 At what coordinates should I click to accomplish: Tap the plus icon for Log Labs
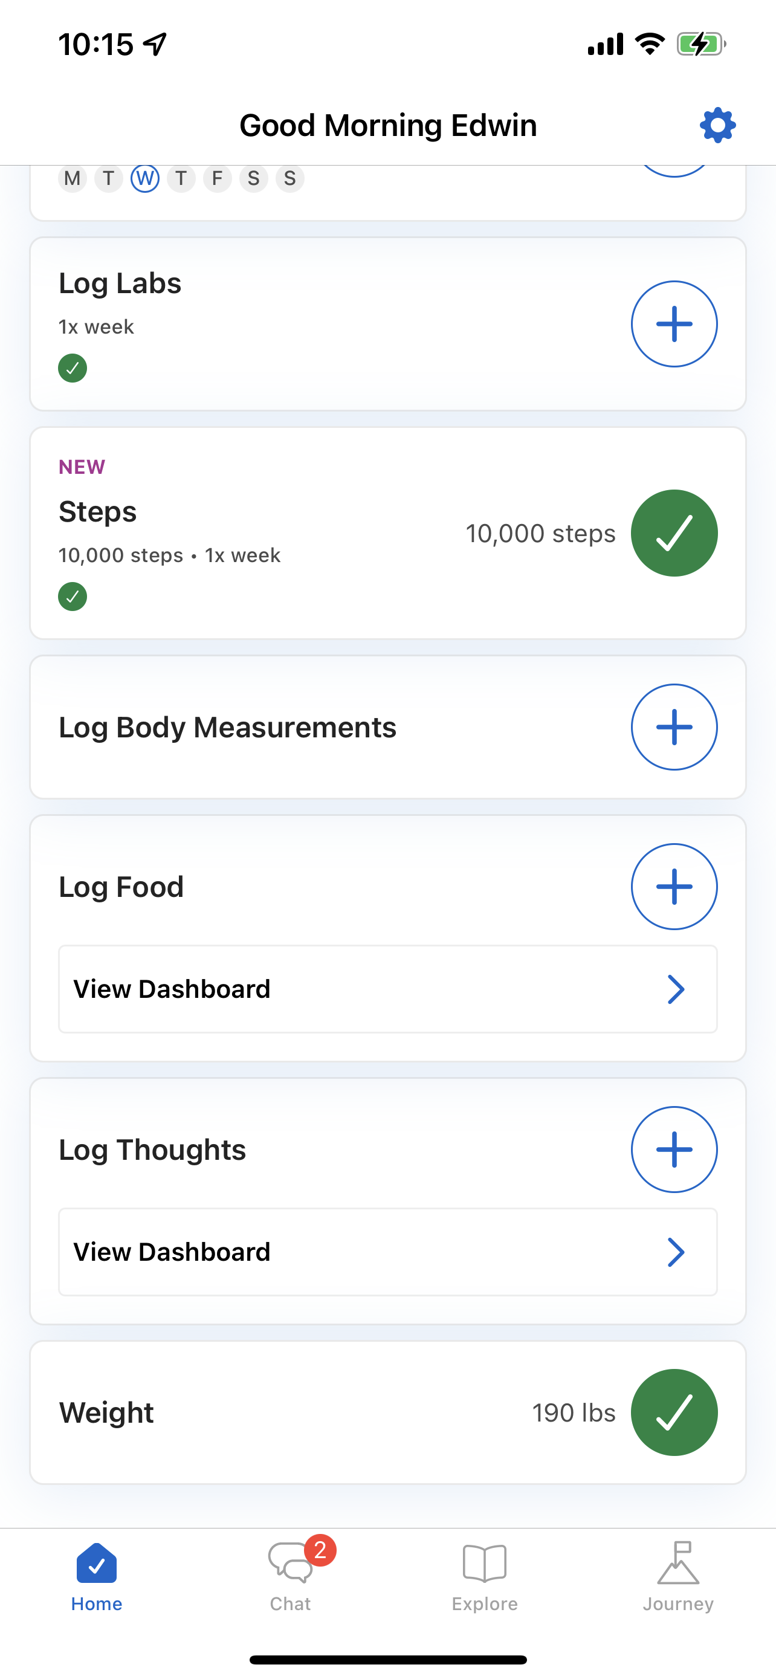(x=674, y=324)
